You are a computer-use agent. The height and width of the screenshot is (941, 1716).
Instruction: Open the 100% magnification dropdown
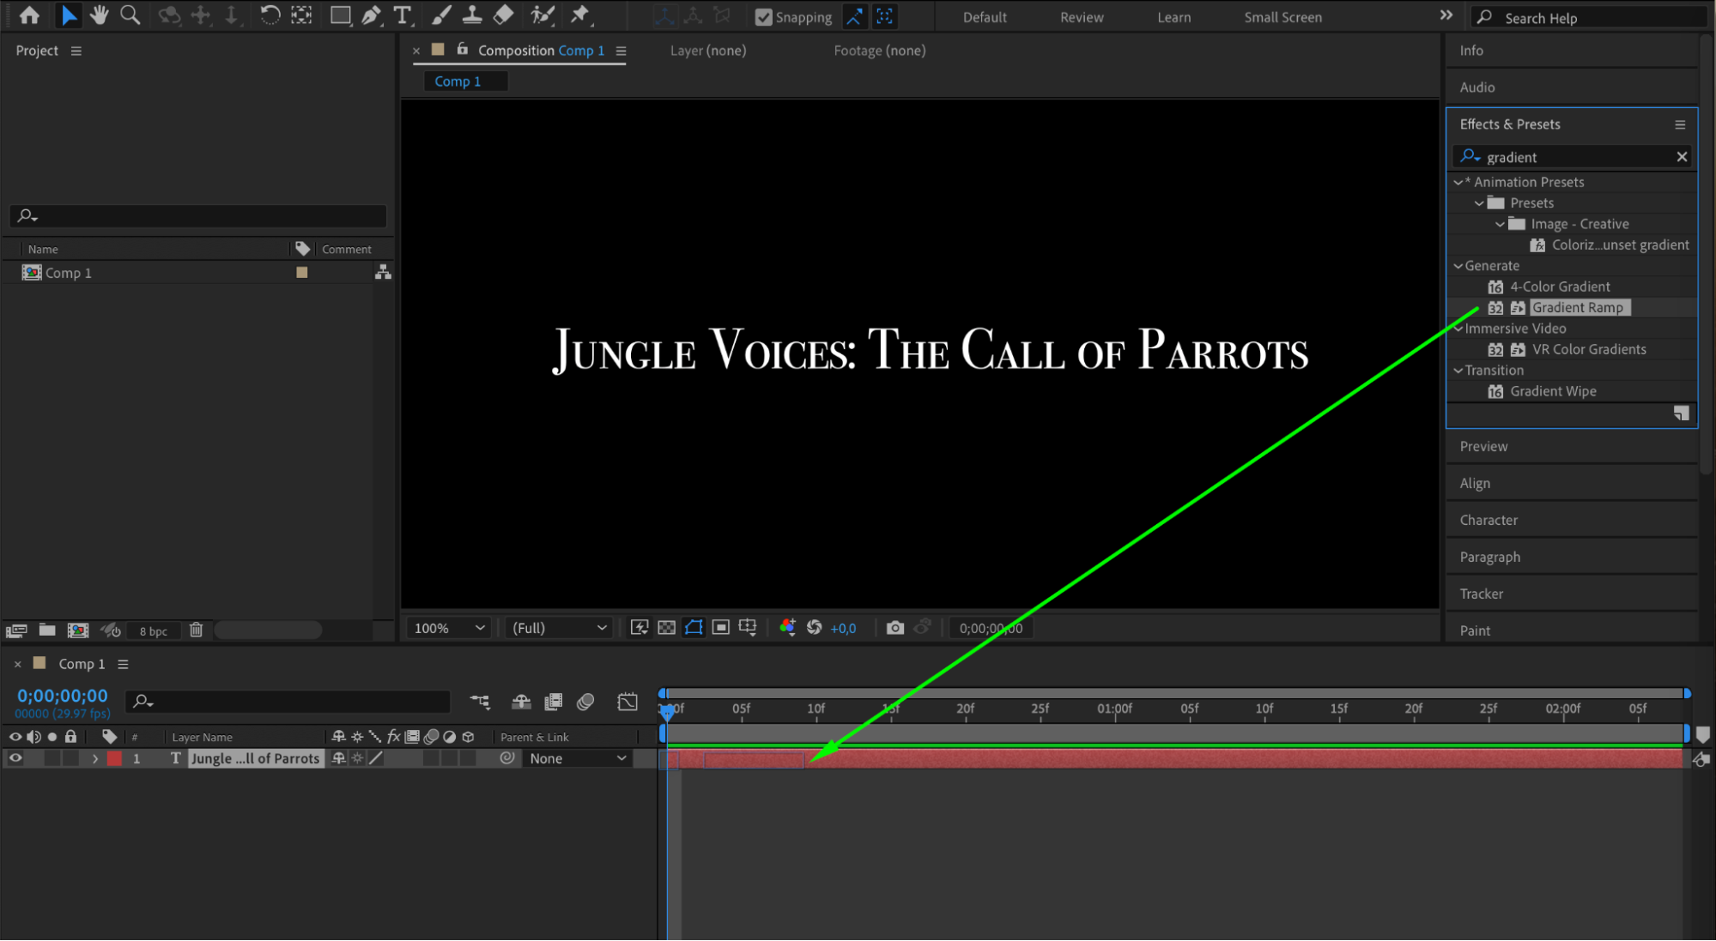coord(450,628)
